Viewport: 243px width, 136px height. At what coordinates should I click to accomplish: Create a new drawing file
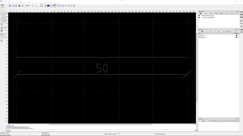point(7,6)
